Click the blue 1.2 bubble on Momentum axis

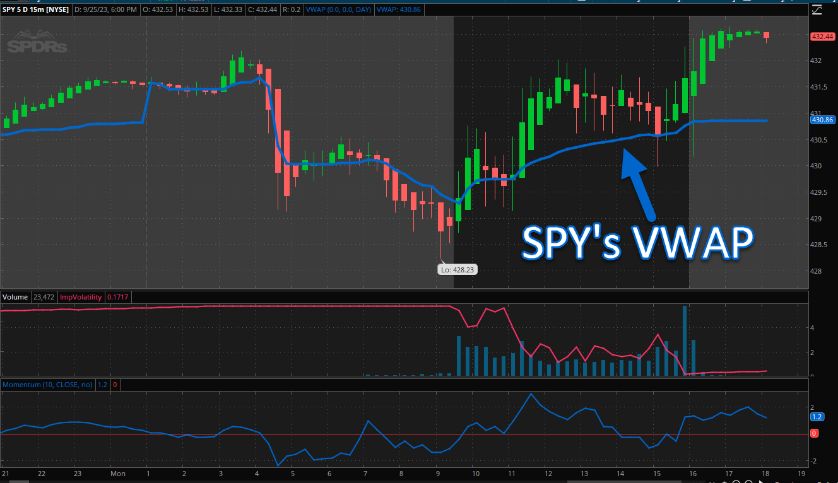[x=817, y=417]
